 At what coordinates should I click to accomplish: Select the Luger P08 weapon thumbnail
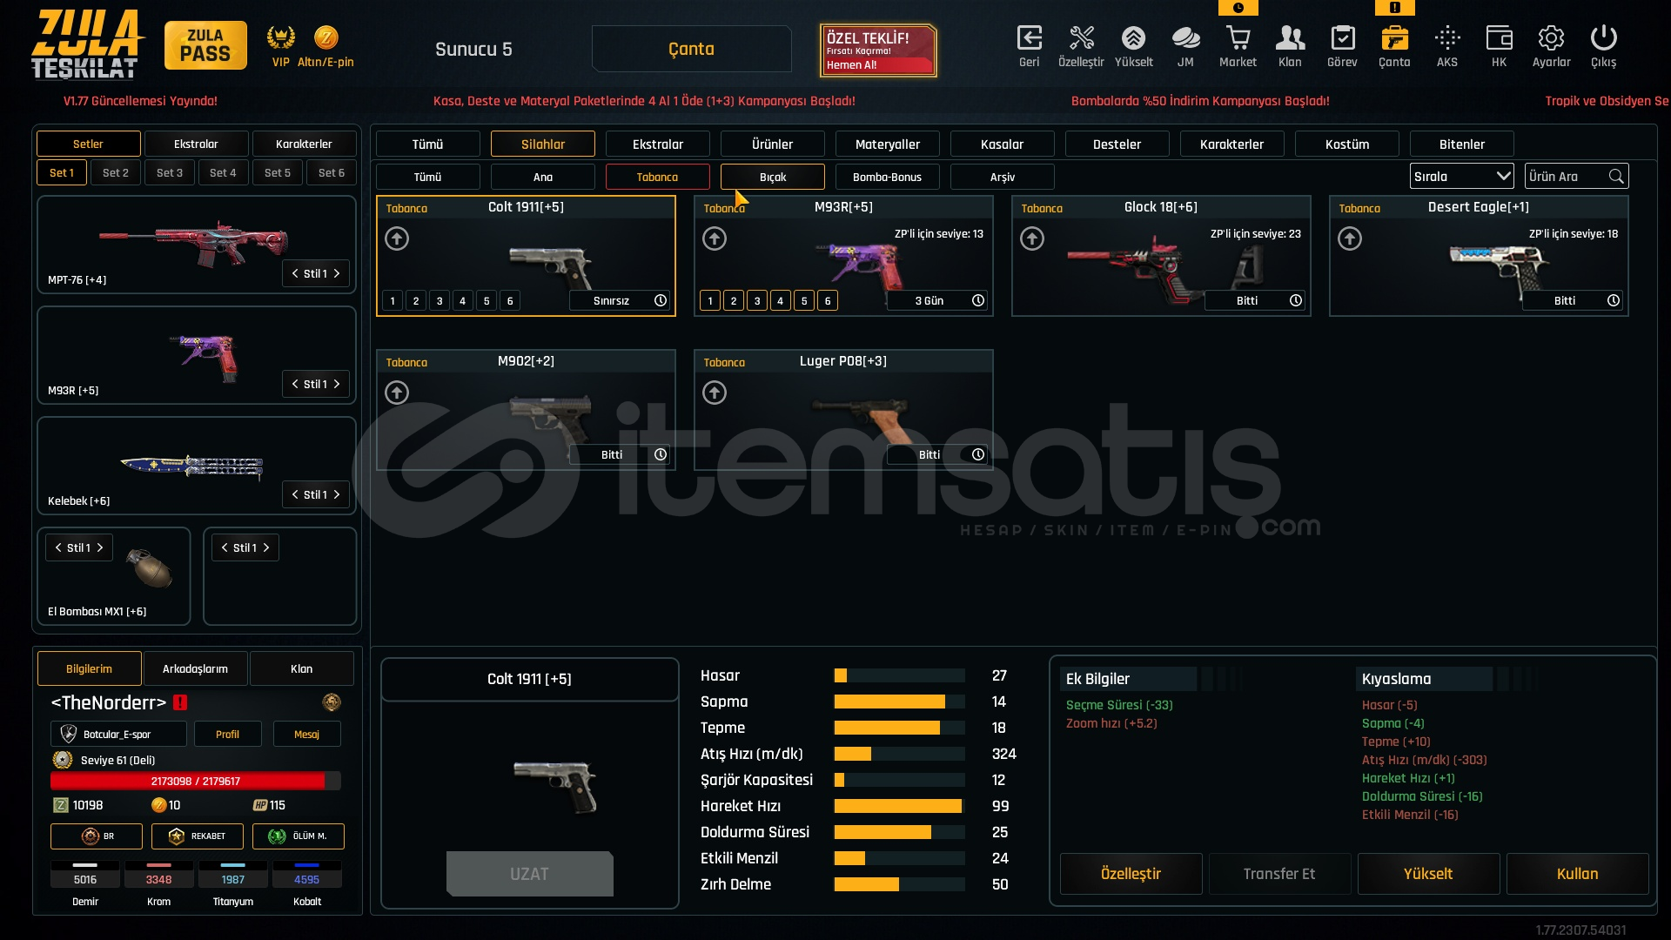863,420
